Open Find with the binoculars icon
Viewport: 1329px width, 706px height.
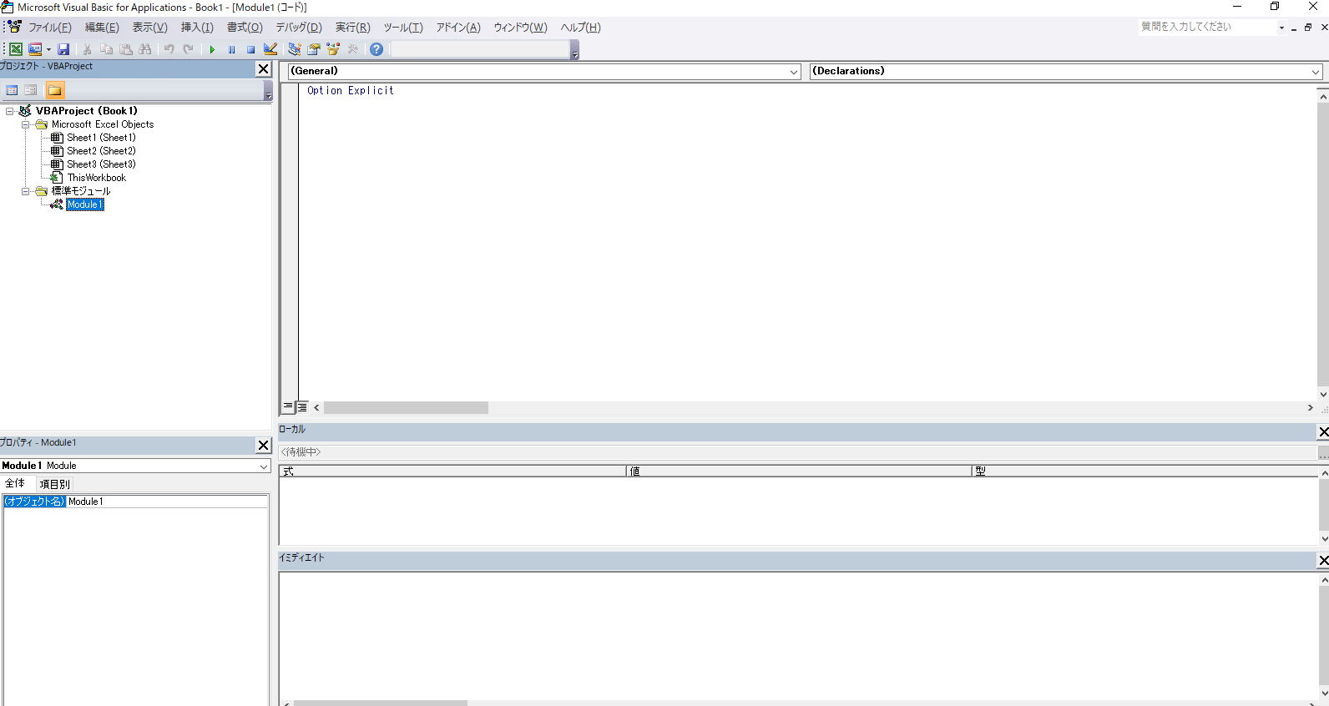(145, 49)
